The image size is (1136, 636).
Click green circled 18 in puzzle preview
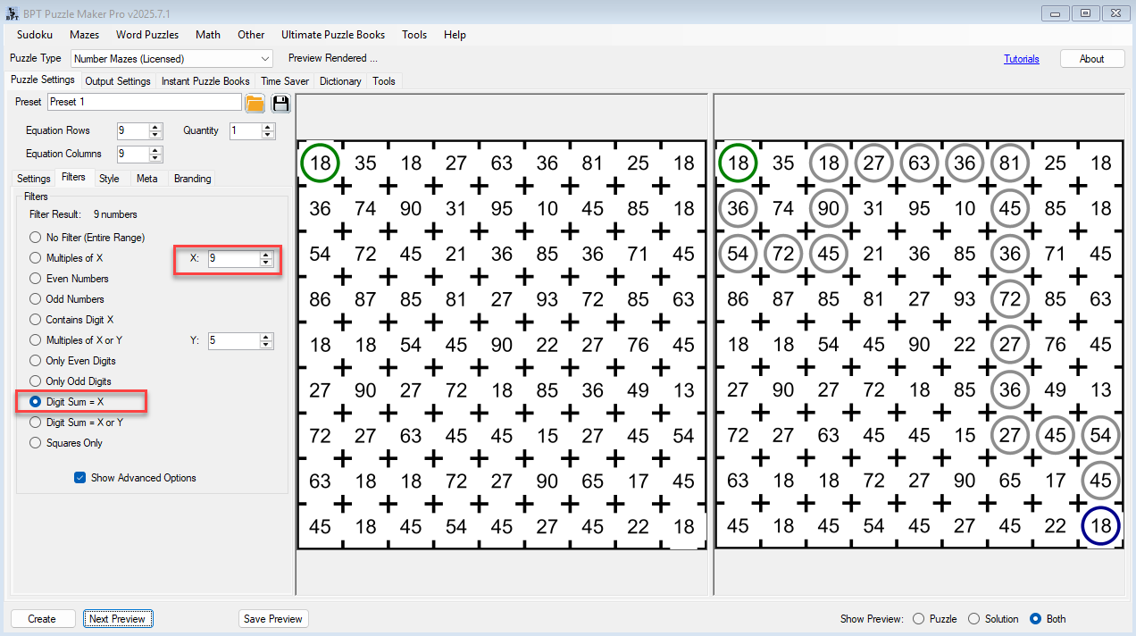coord(321,163)
